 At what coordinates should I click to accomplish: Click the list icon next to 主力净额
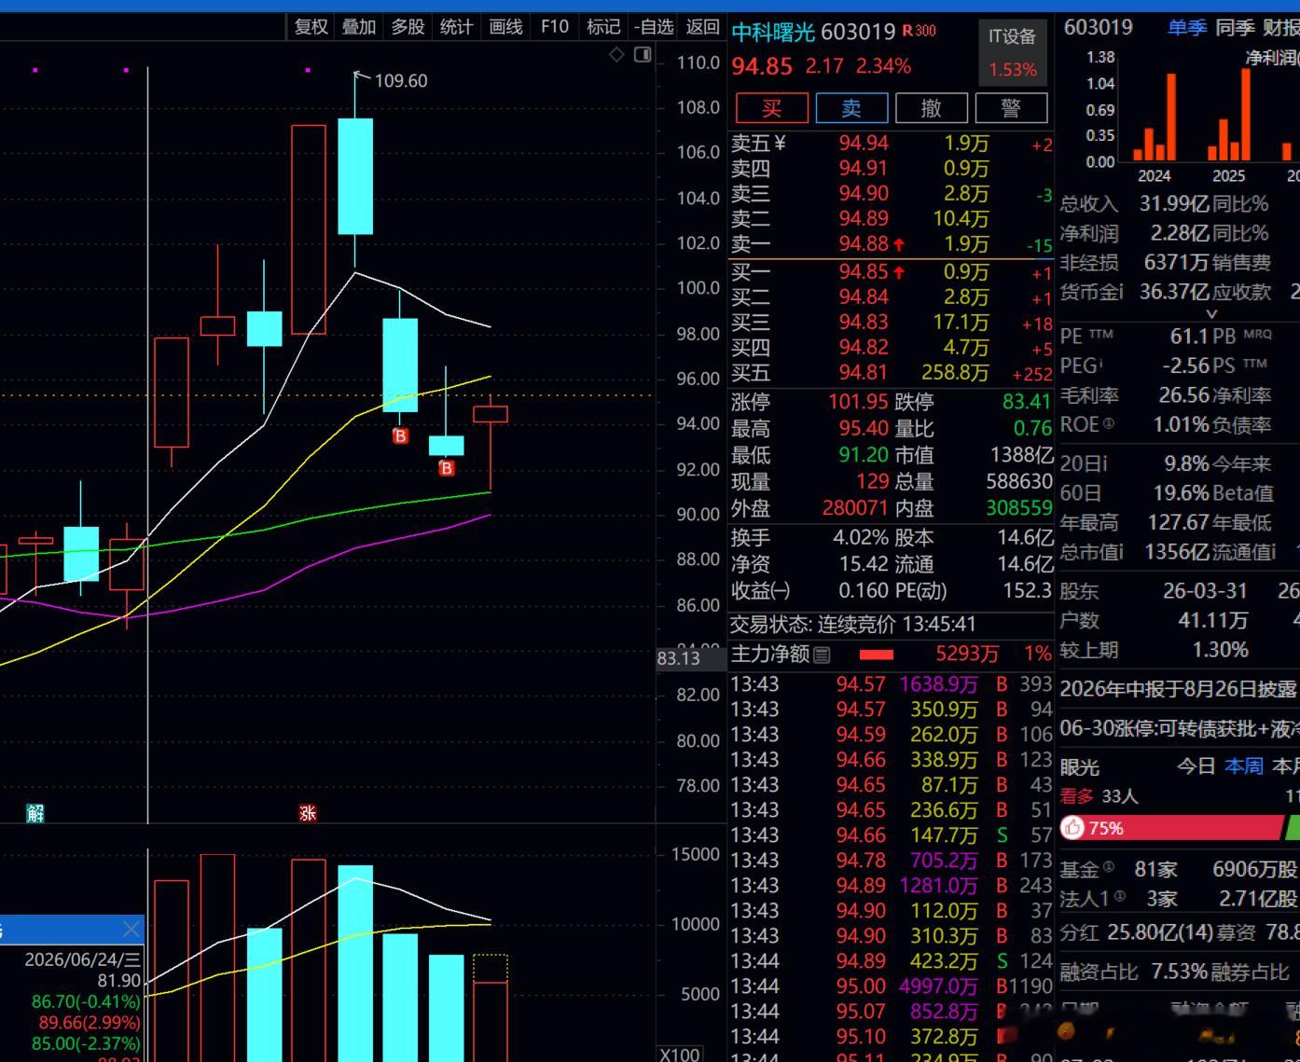[x=822, y=655]
